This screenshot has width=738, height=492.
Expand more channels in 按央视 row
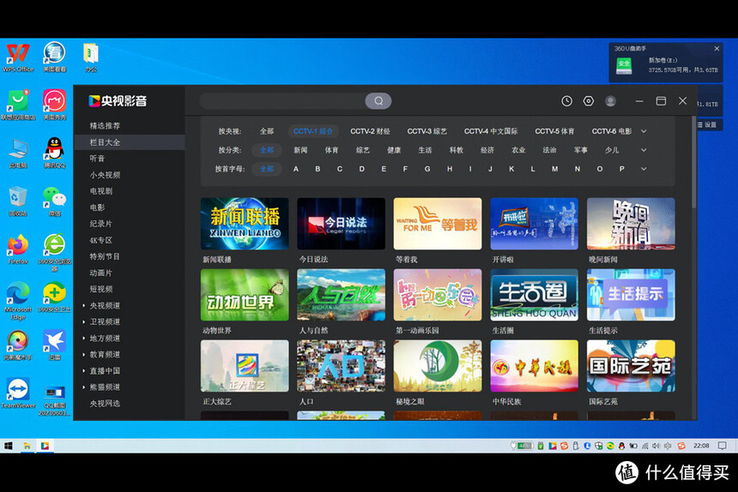644,131
